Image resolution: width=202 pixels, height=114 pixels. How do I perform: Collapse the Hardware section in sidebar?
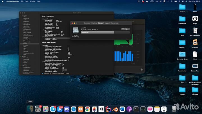pos(21,15)
